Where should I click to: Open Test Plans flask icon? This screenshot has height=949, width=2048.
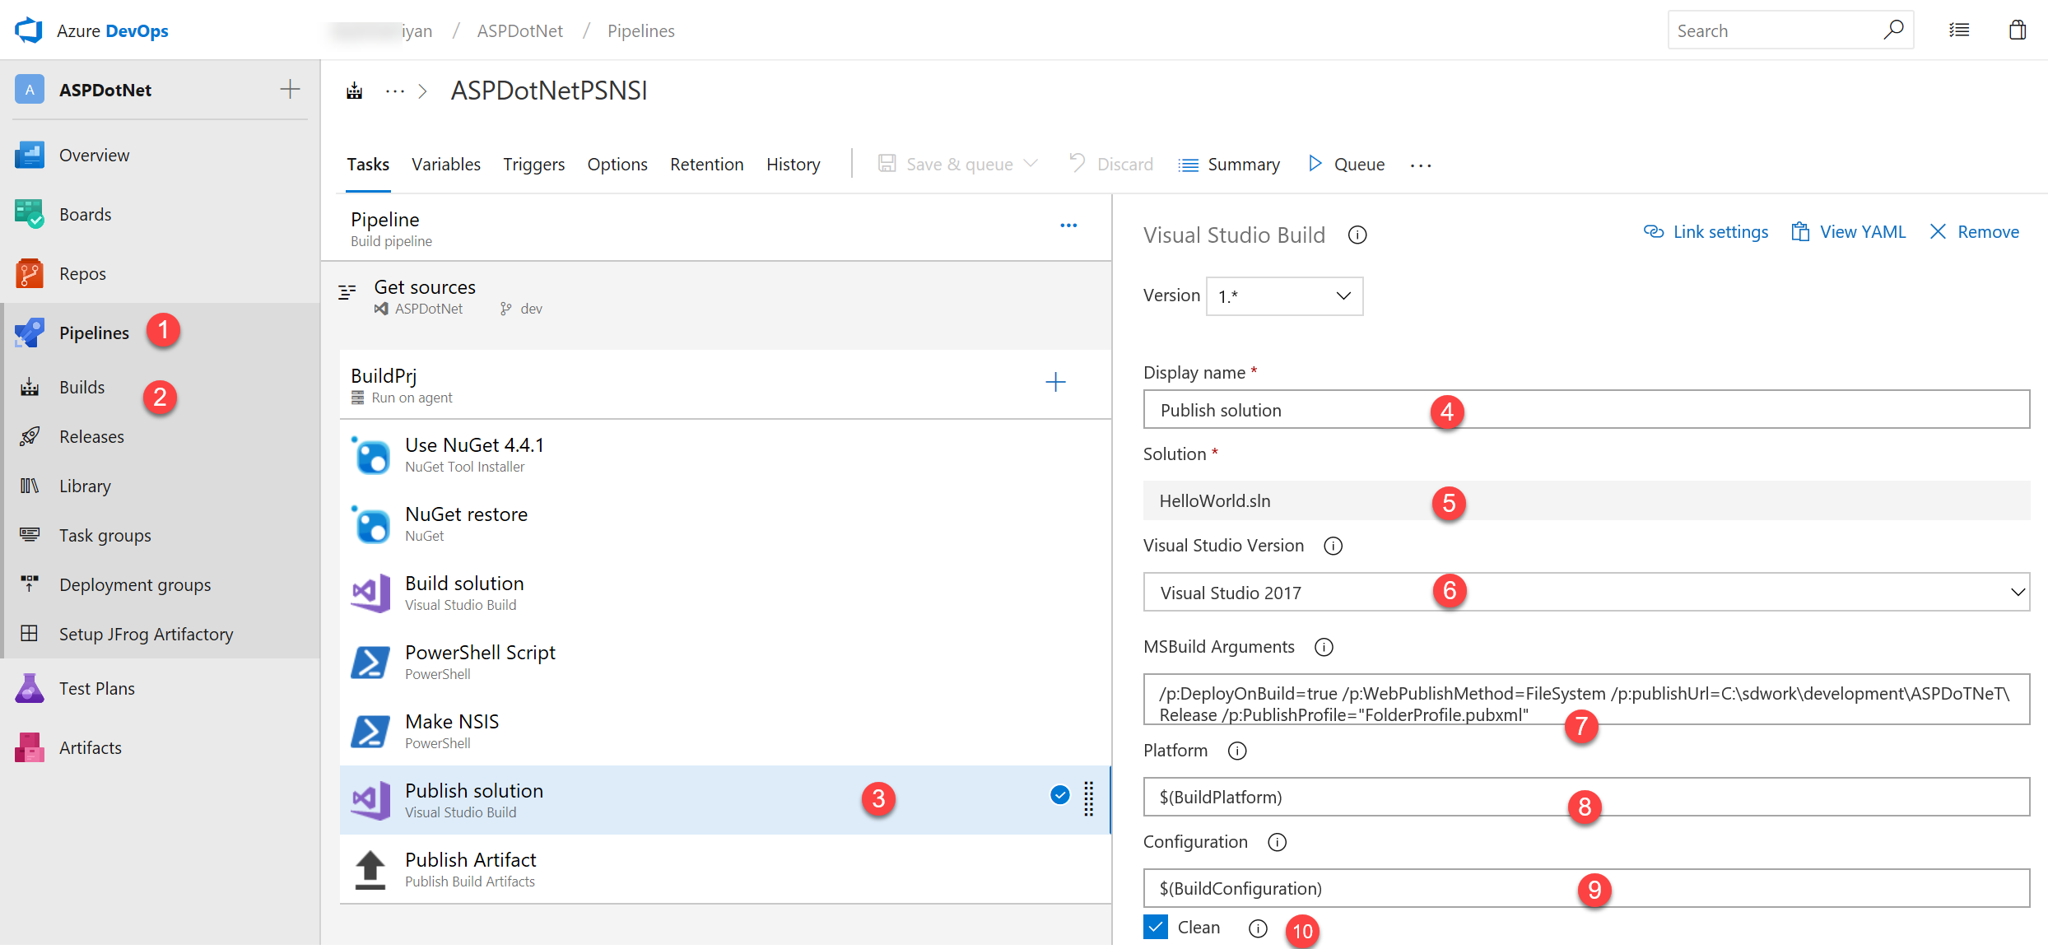(30, 688)
